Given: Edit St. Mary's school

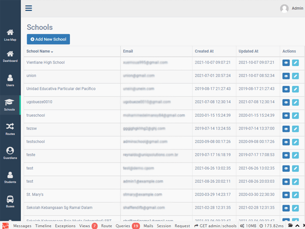Looking at the screenshot, I should pyautogui.click(x=295, y=195).
